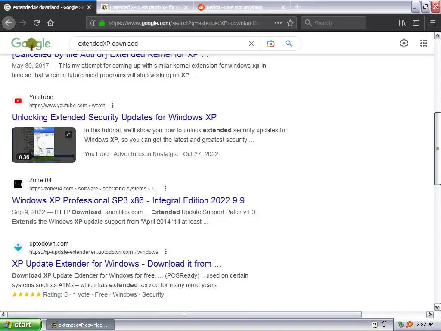The image size is (441, 331).
Task: Toggle the sidebars view icon
Action: point(416,23)
